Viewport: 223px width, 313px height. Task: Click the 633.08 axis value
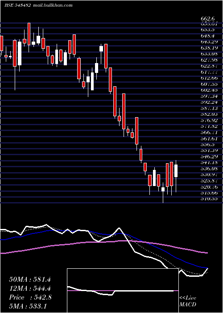tap(209, 54)
